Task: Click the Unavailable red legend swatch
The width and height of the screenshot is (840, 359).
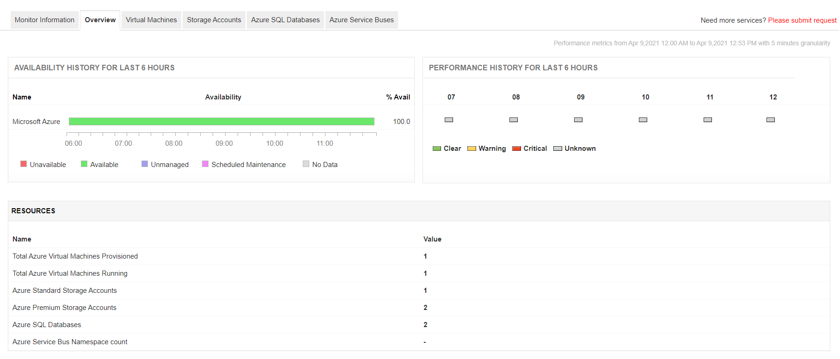Action: [x=24, y=164]
